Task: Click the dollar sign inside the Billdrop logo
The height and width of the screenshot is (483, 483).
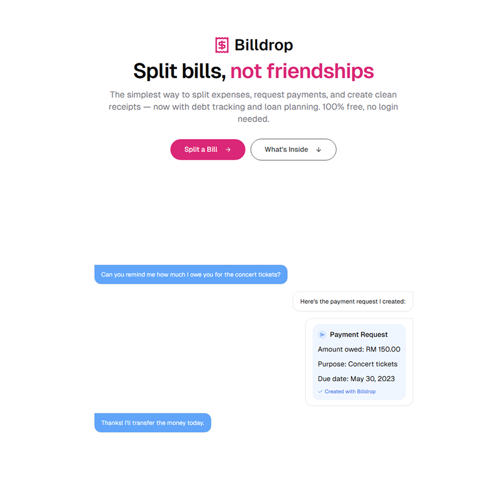Action: [222, 44]
